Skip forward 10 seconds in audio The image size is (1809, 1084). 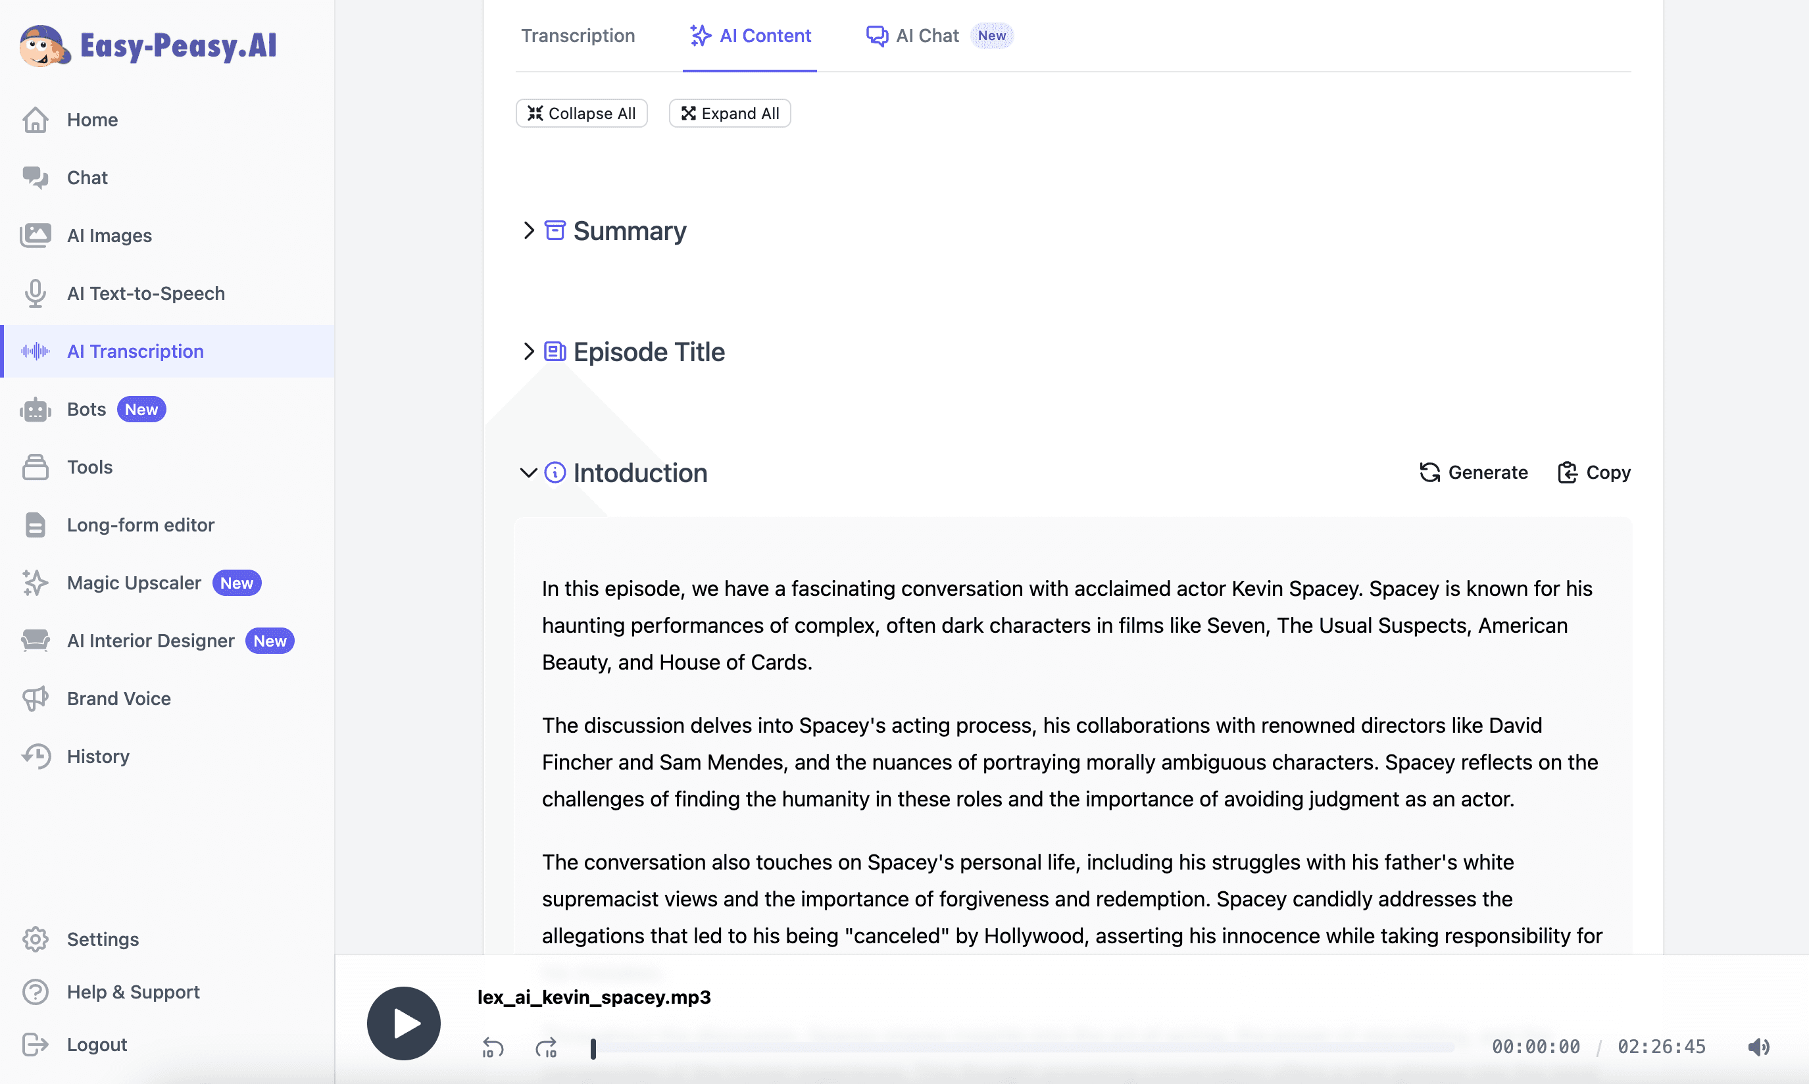tap(546, 1047)
